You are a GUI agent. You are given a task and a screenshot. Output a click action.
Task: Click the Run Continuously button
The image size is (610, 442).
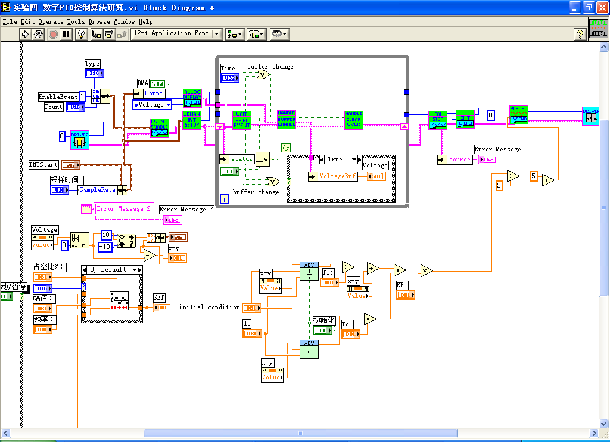[x=38, y=35]
